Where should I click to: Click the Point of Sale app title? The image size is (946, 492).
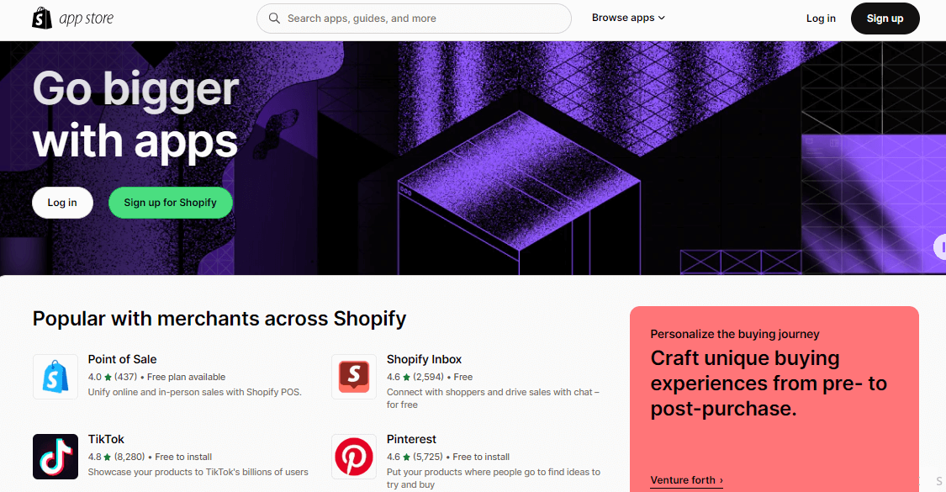click(x=123, y=359)
